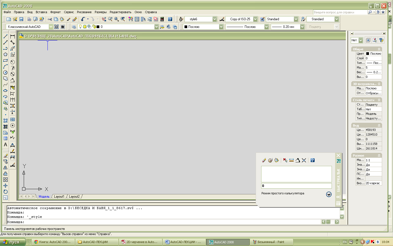Click the Plot printer icon
This screenshot has width=393, height=246.
[x=29, y=19]
